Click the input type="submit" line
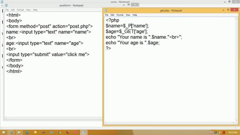The image size is (240, 135). 48,54
